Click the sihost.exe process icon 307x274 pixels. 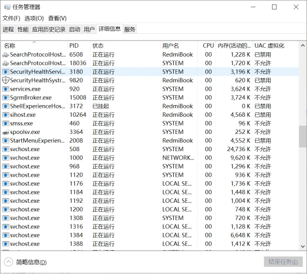[6, 115]
